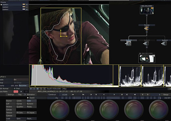This screenshot has height=121, width=171.
Task: Open the source clip thumbnail at top of node tree
Action: 147,11
